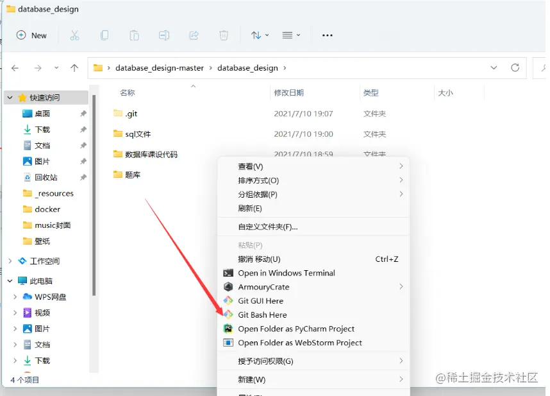Click the Rename icon in toolbar
This screenshot has height=396, width=550.
point(164,35)
